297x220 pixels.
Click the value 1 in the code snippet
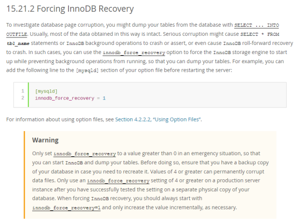click(104, 98)
